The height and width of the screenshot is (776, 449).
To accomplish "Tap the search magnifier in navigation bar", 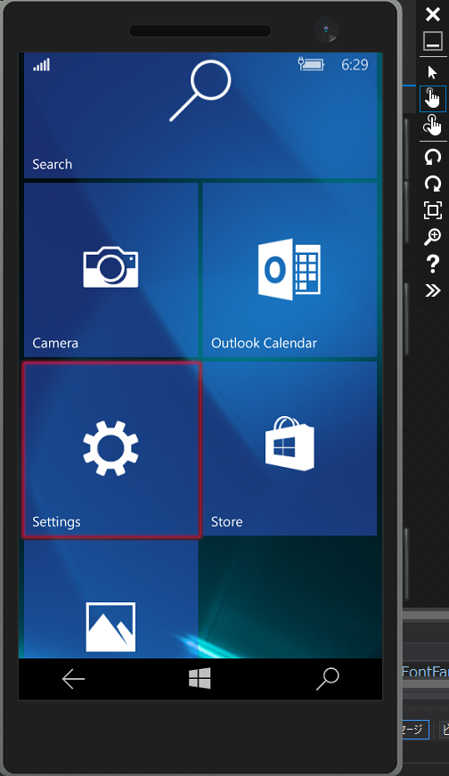I will coord(327,679).
